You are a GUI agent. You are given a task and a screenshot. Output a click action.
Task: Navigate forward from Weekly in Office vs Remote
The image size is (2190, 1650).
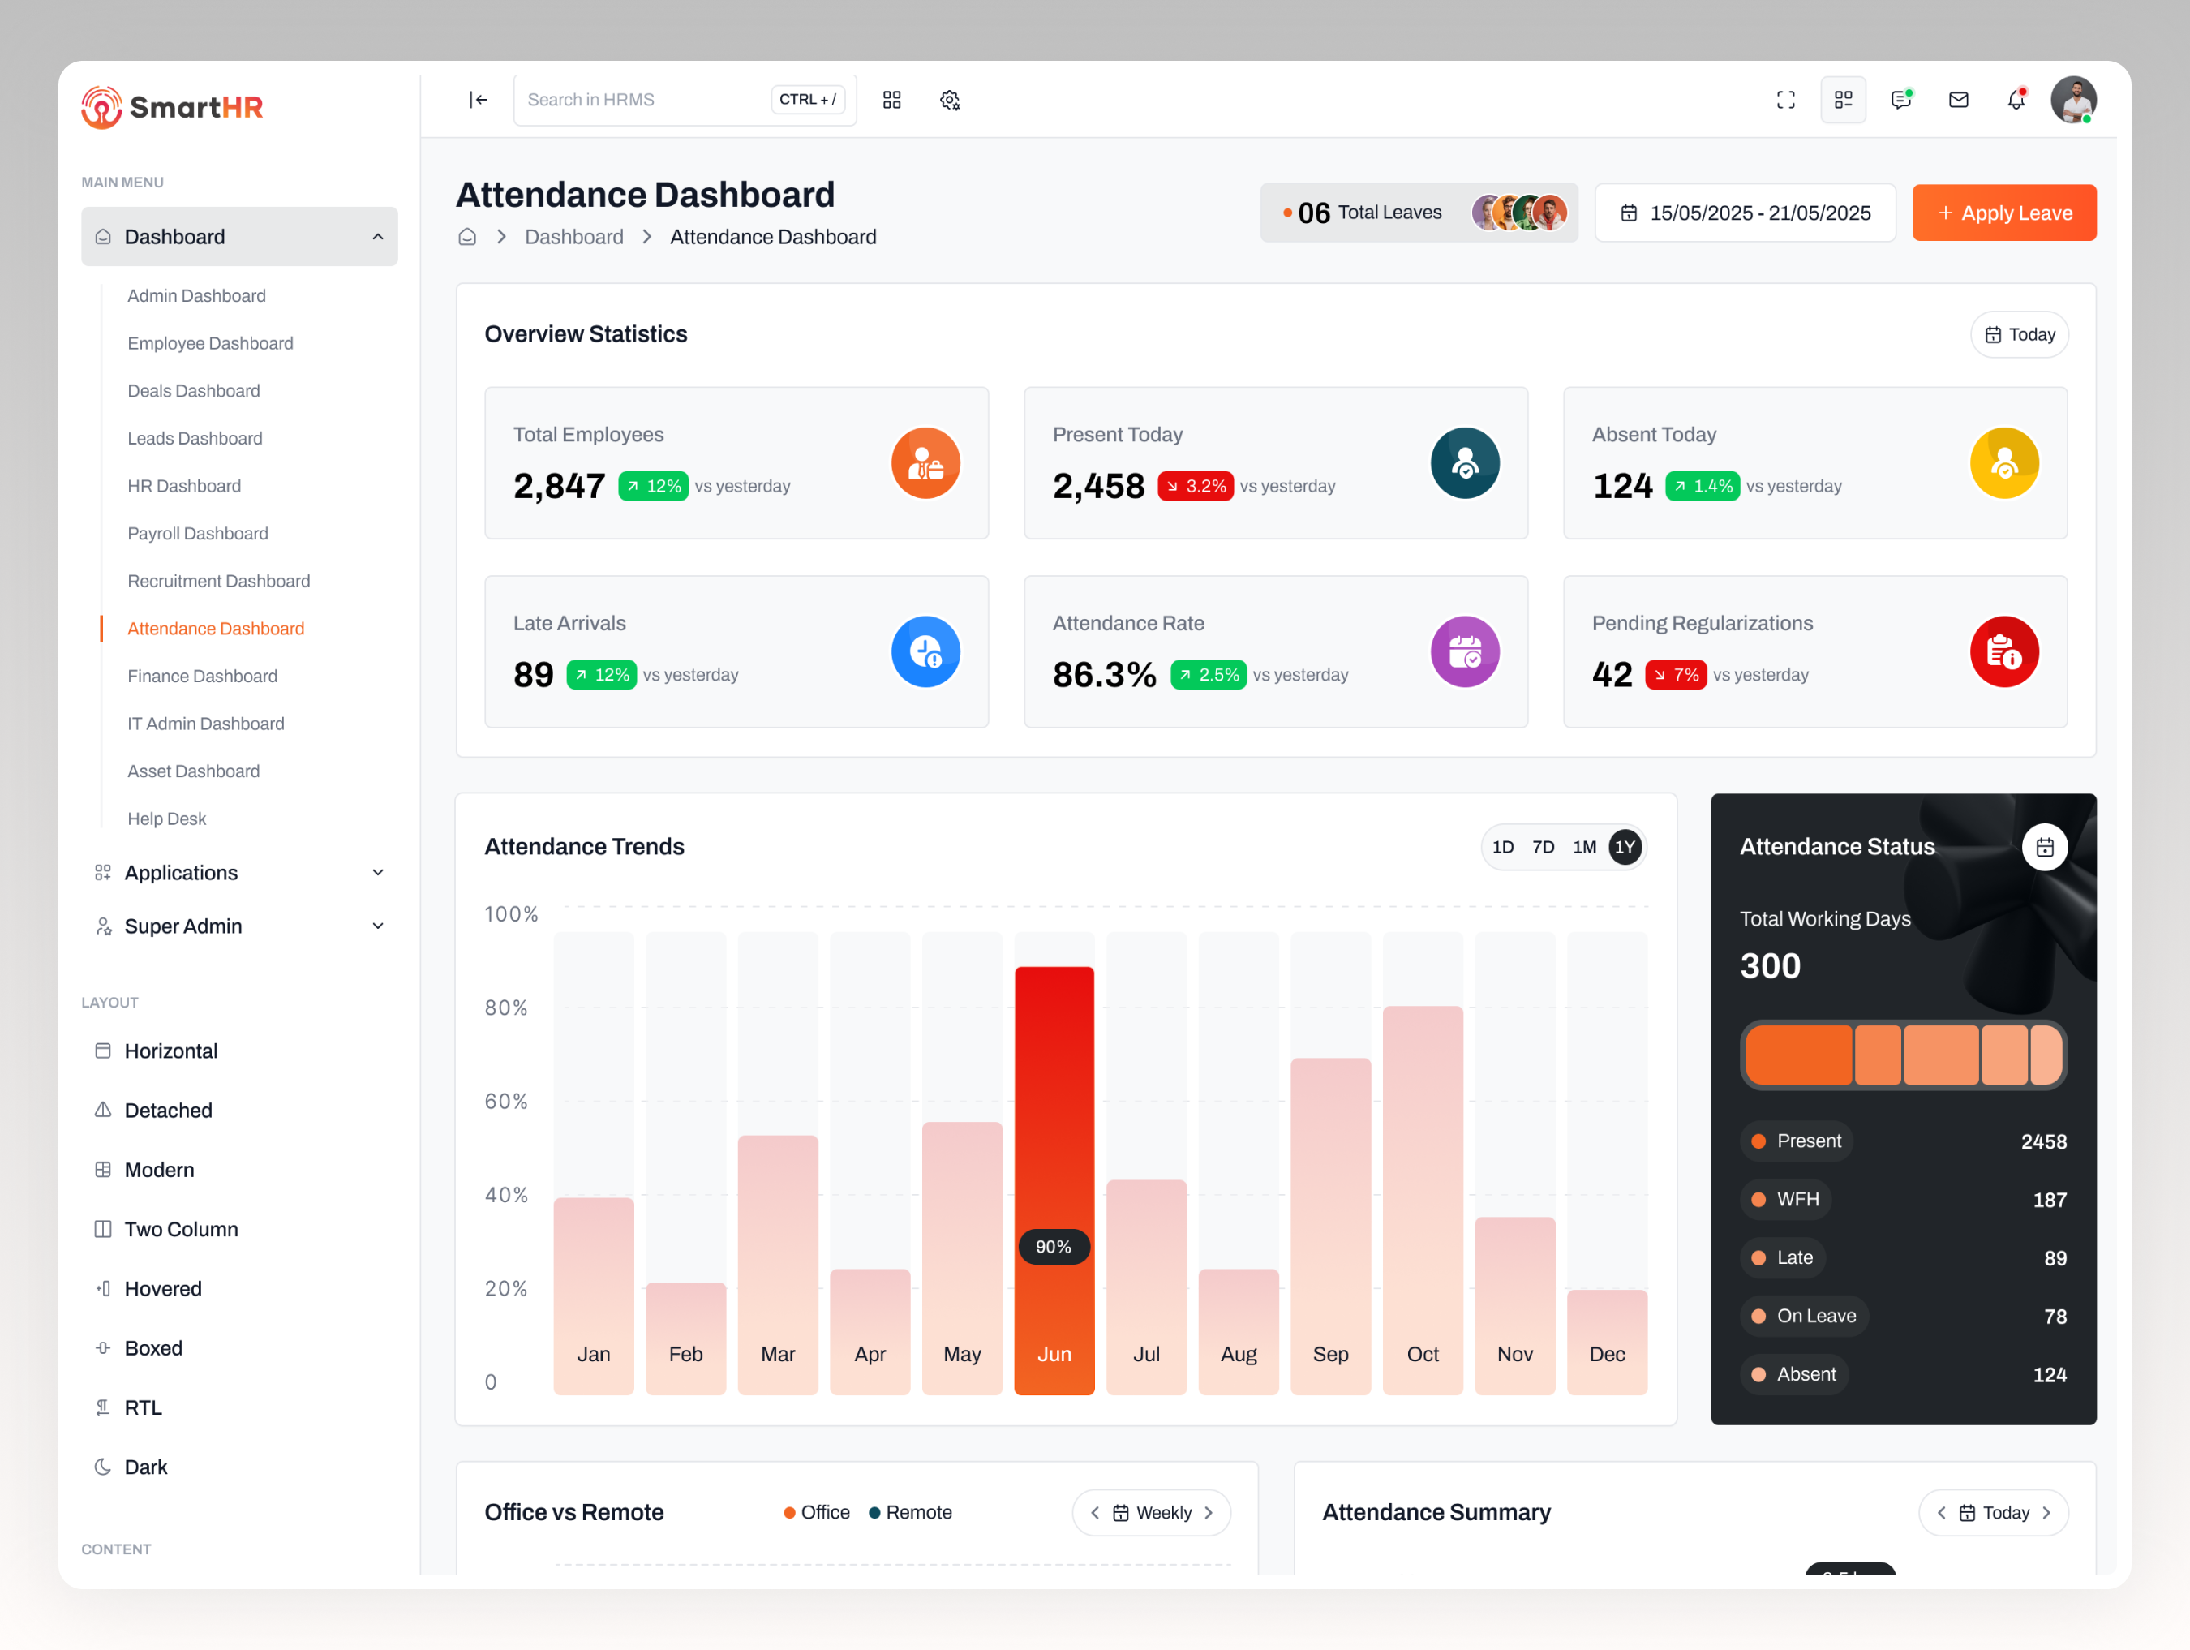pos(1210,1512)
